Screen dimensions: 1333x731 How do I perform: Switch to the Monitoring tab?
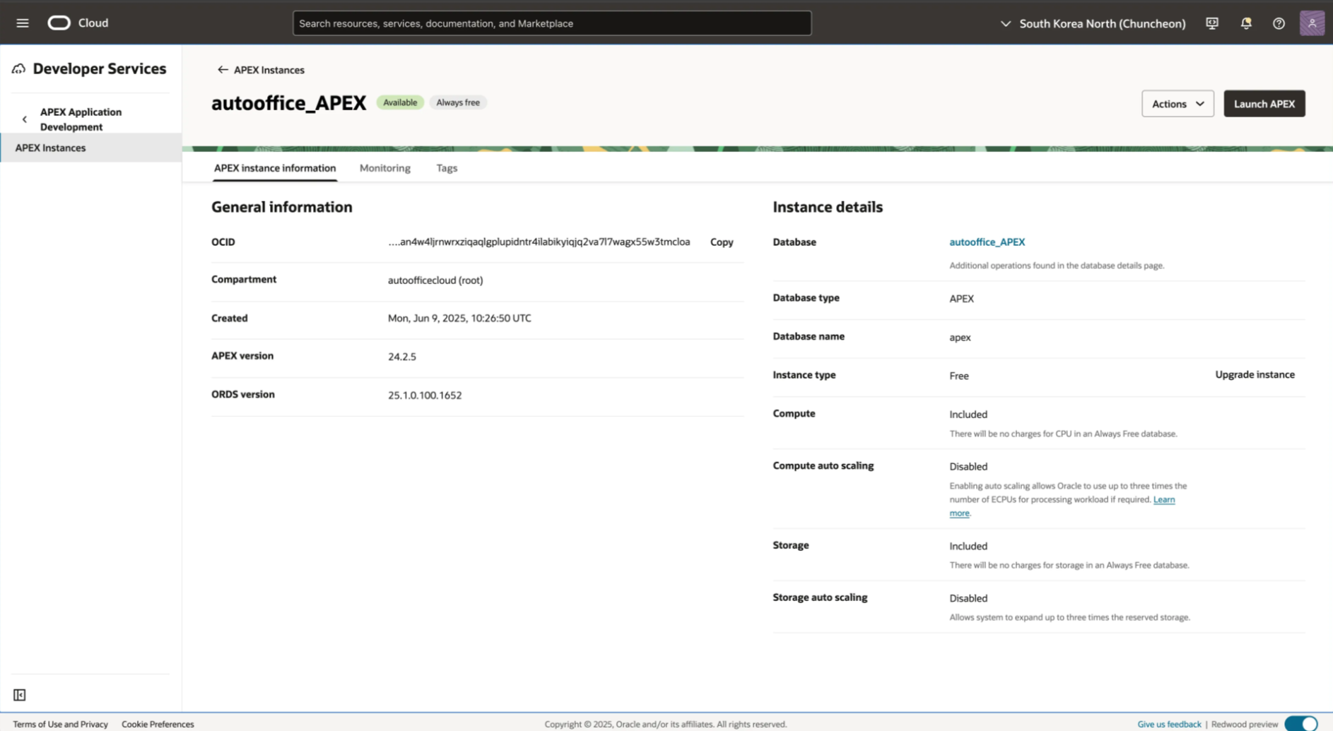pos(384,168)
